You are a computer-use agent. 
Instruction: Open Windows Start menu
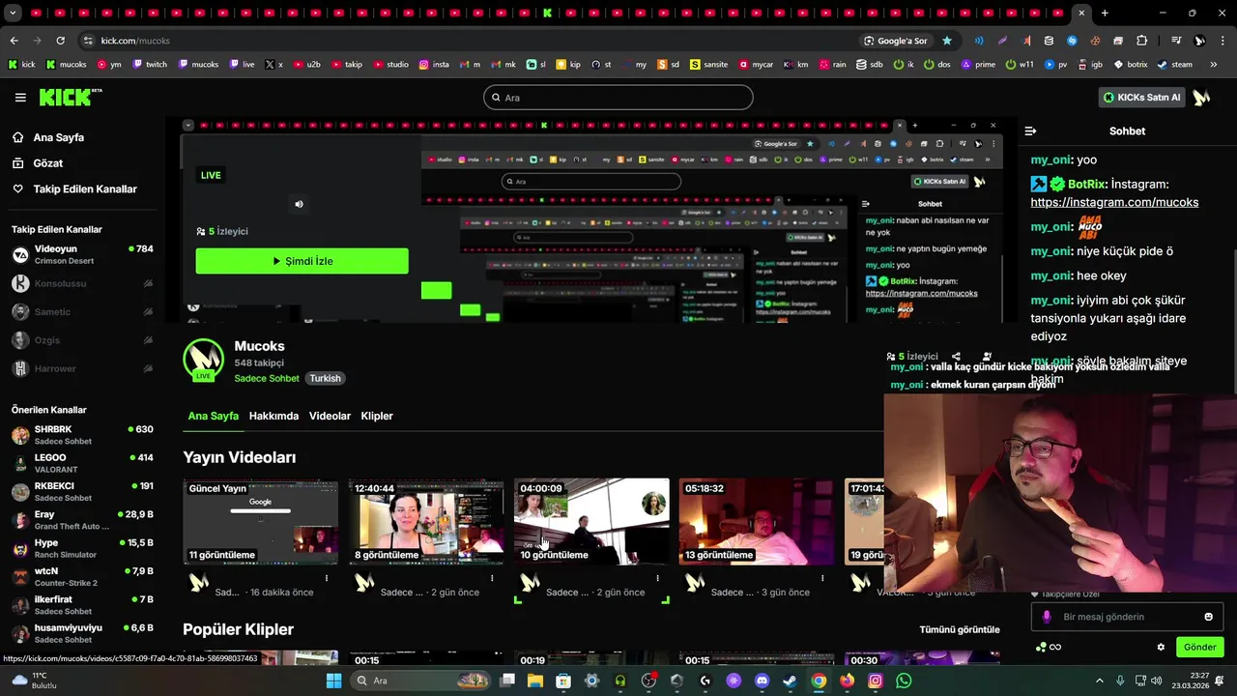333,681
